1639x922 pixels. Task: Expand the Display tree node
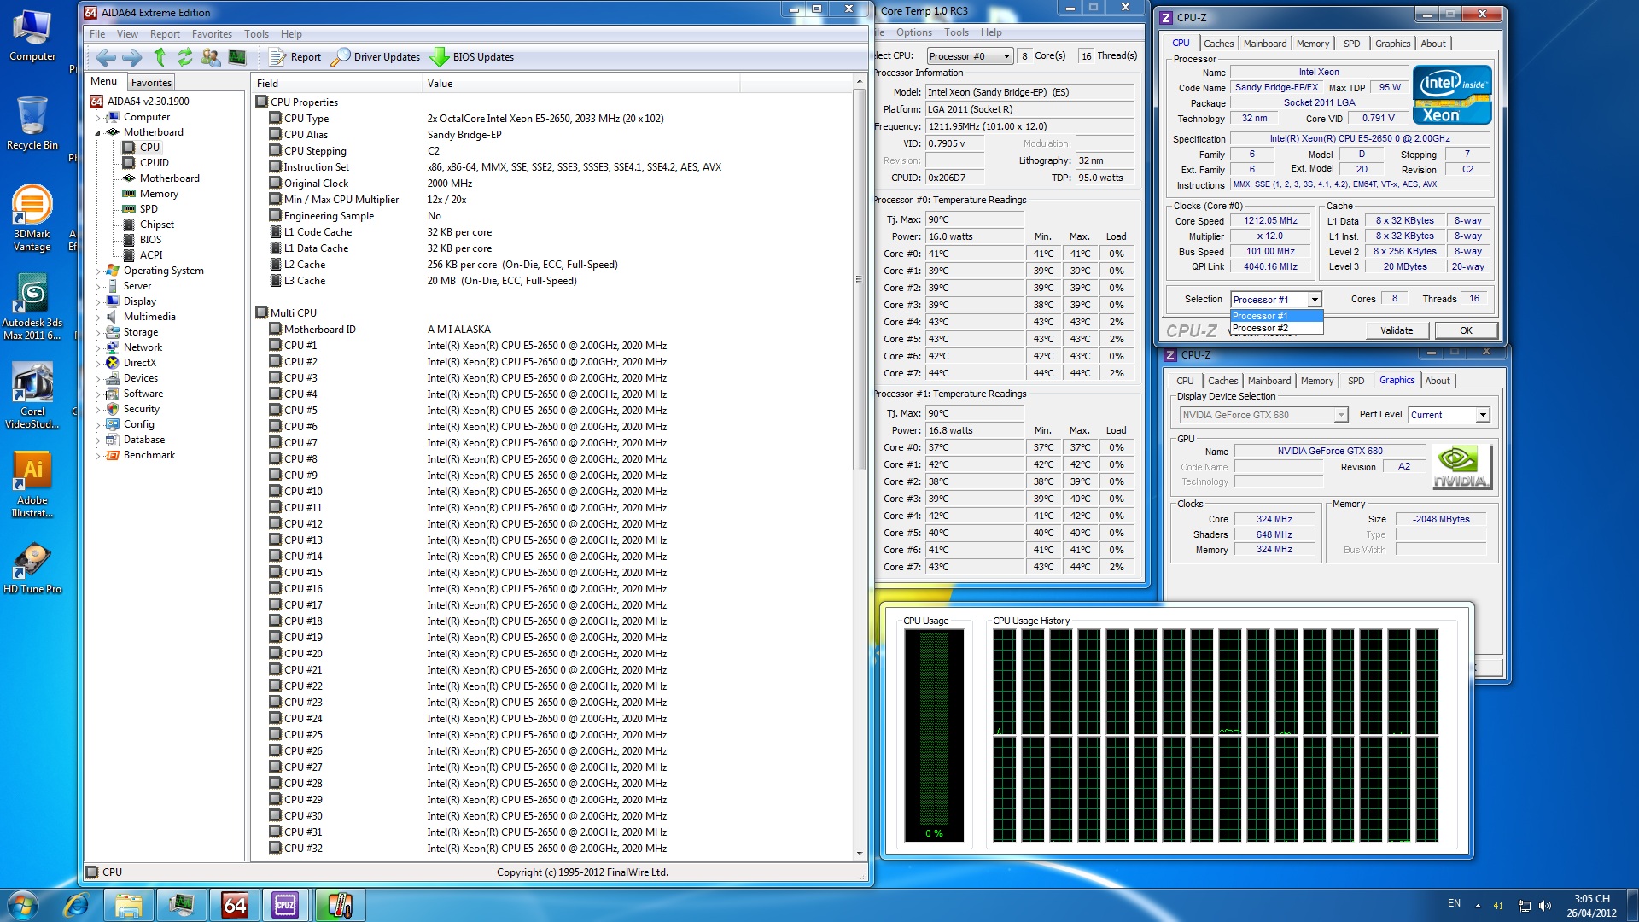(x=97, y=302)
